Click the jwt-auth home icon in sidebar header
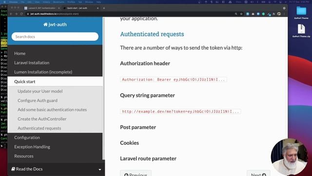 click(45, 24)
